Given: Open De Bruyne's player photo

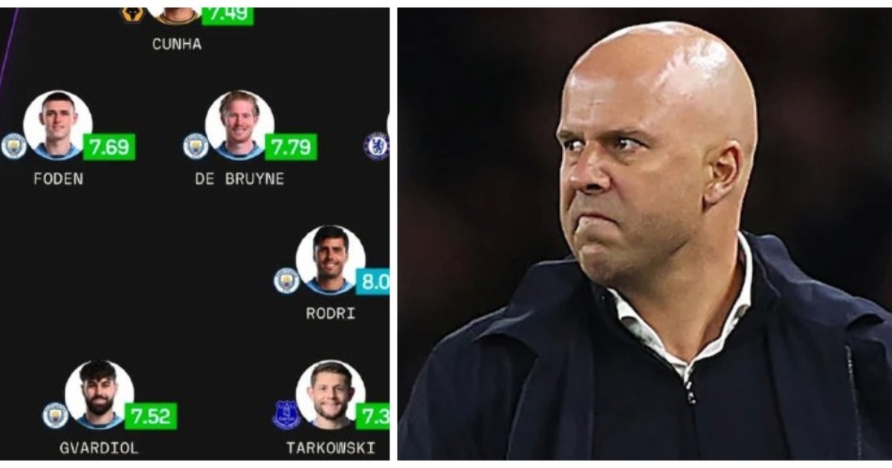Looking at the screenshot, I should pos(239,125).
